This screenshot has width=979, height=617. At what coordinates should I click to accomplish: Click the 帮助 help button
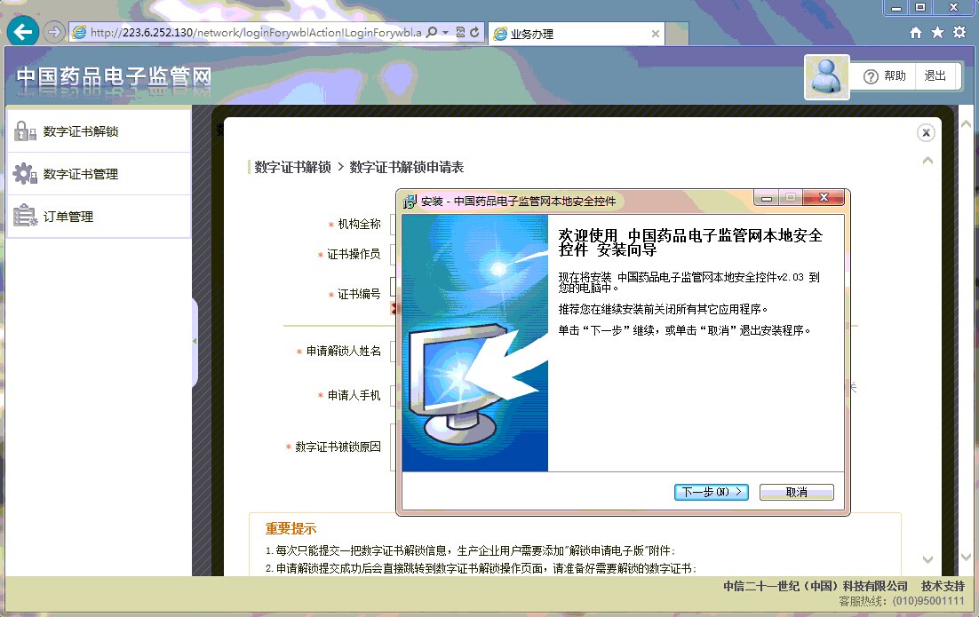pos(885,76)
